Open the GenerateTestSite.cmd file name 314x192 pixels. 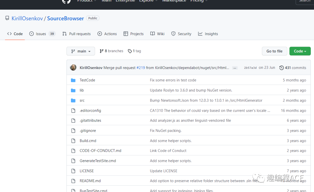pyautogui.click(x=98, y=161)
